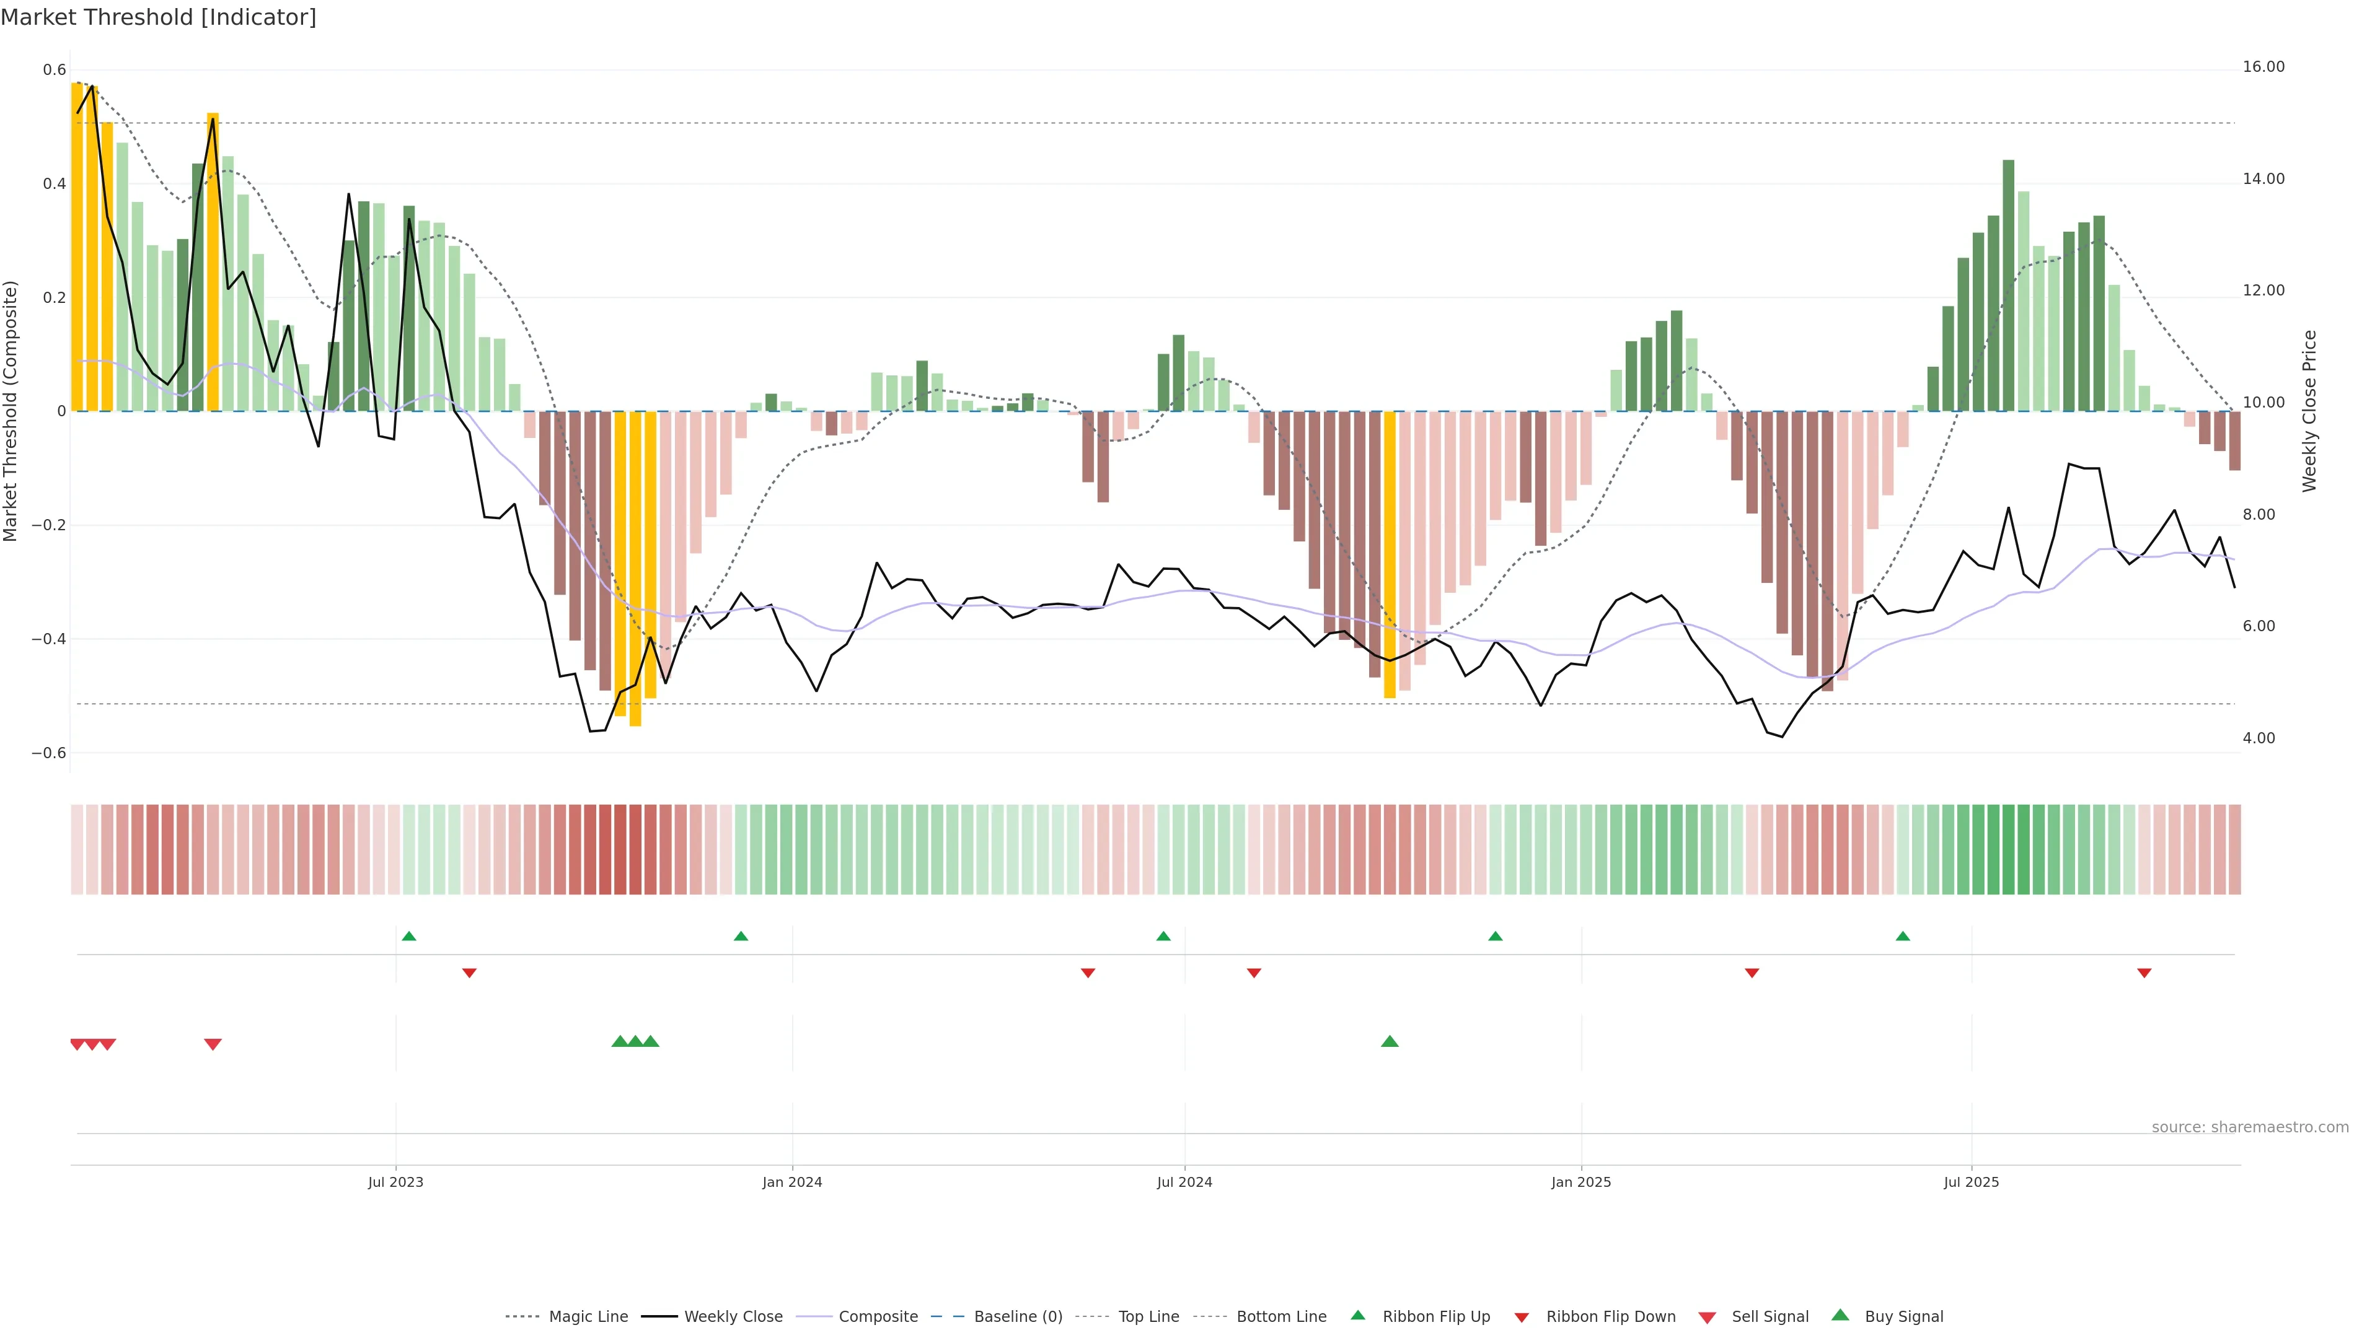The image size is (2380, 1338).
Task: Click the Baseline (0) legend item
Action: [1017, 1317]
